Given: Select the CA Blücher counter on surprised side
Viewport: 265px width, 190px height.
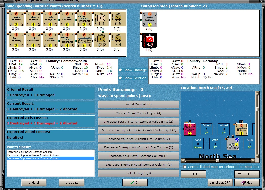Looking at the screenshot, I should [x=150, y=19].
